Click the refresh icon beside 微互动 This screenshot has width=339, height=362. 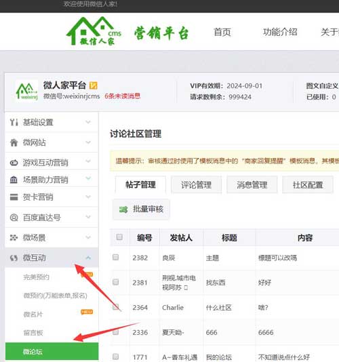click(14, 258)
